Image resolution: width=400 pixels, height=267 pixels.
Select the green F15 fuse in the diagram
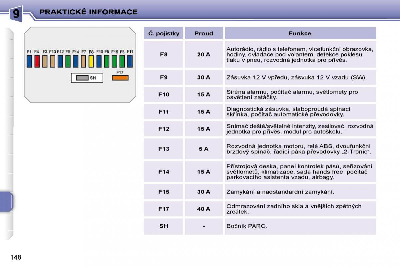pyautogui.click(x=114, y=61)
